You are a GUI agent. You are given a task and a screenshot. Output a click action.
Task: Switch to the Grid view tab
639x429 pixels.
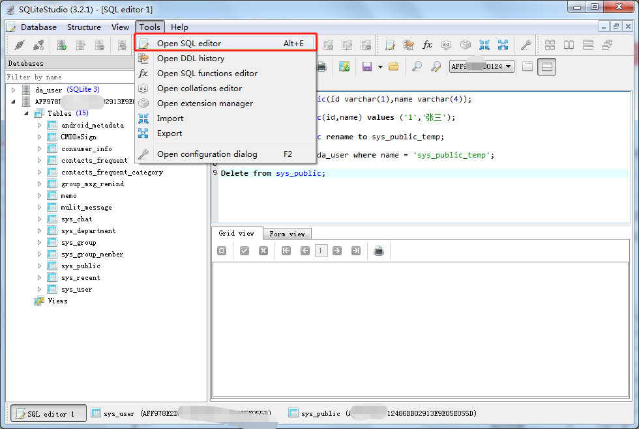(237, 233)
